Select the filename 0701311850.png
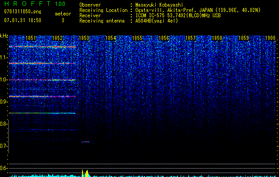 click(23, 12)
